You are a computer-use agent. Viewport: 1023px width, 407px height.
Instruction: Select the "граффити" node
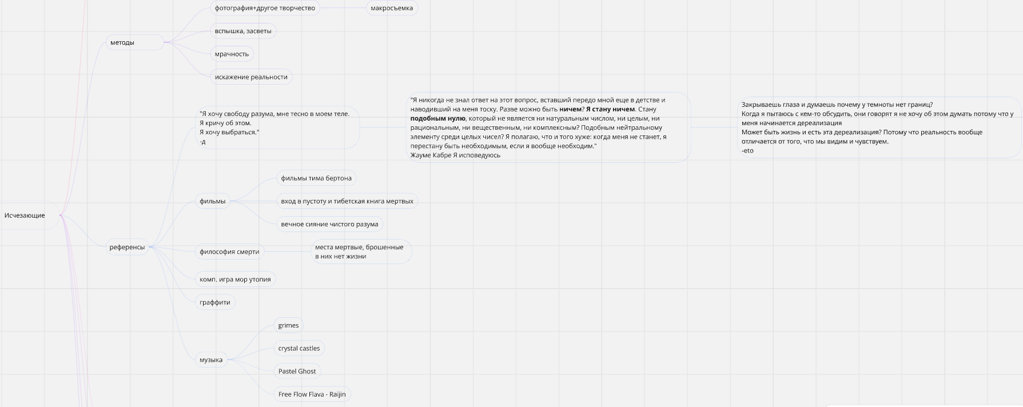click(215, 302)
